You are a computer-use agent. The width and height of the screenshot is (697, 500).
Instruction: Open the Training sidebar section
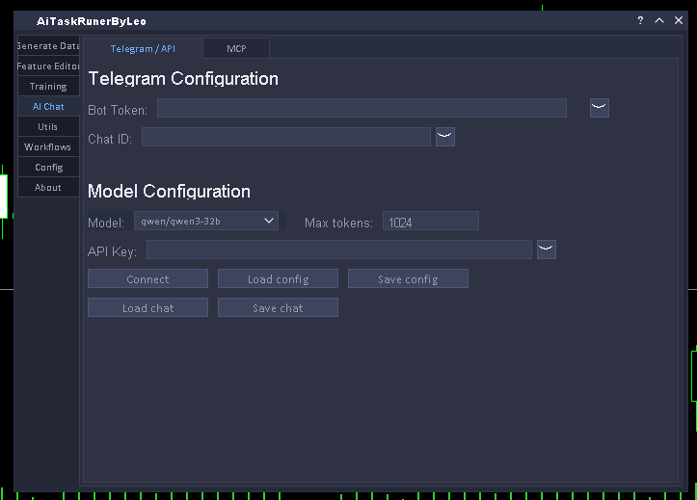[x=48, y=87]
